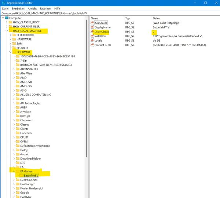Screen dimensions: 220x198
Task: Click the Registry Editor app icon in title bar
Action: (x=3, y=2)
